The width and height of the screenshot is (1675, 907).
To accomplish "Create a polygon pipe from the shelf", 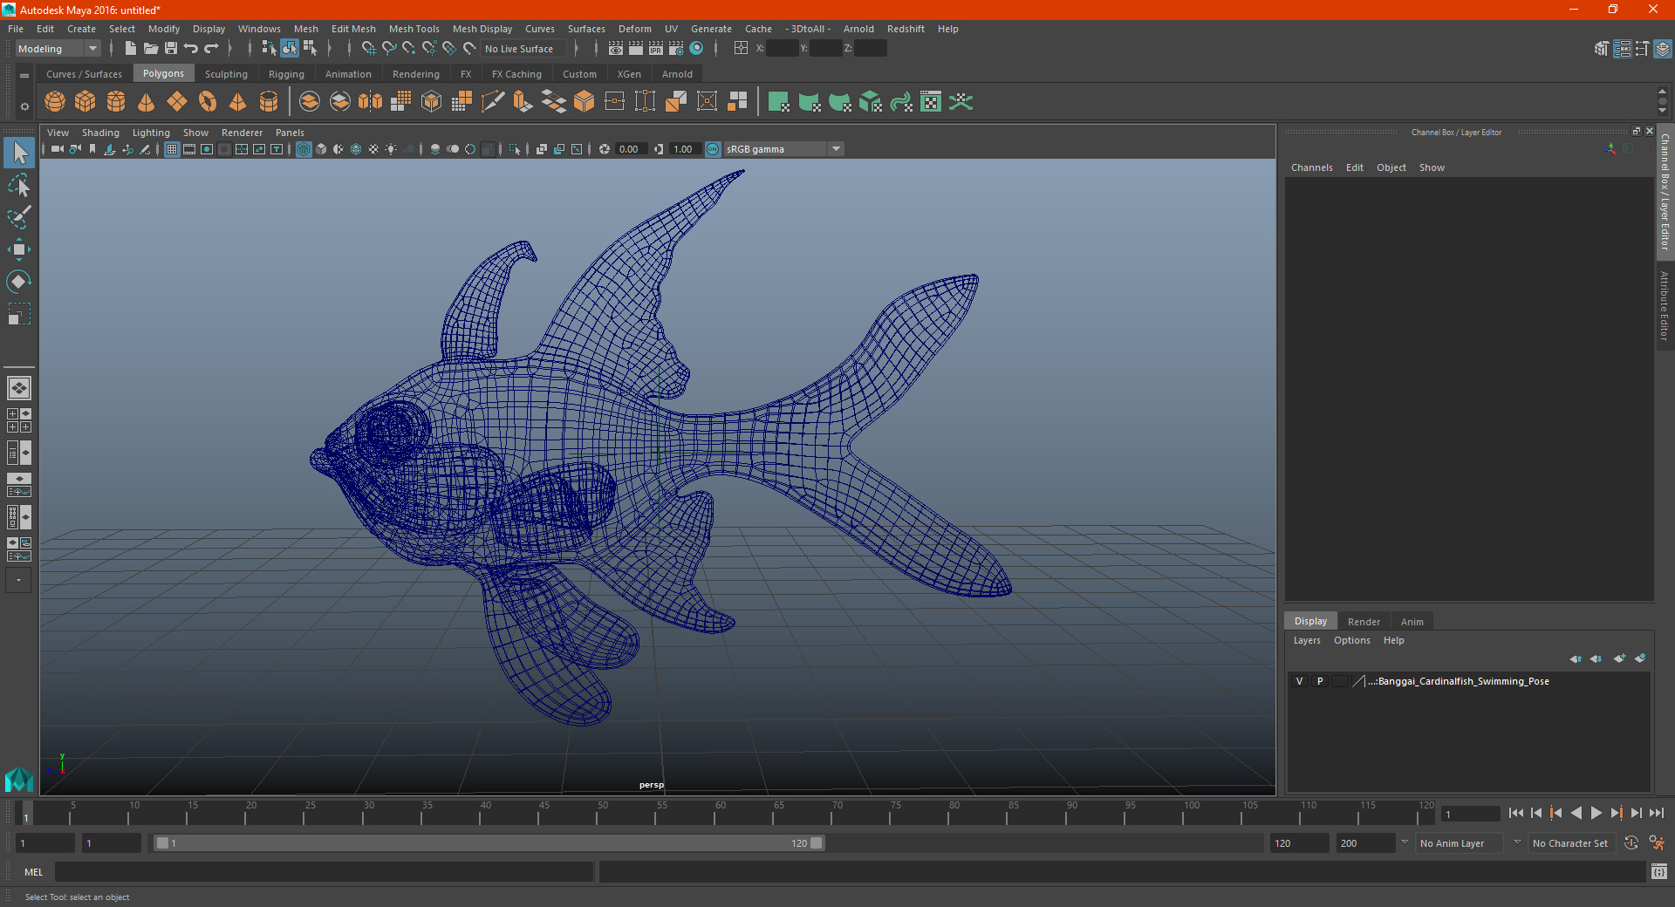I will point(269,102).
